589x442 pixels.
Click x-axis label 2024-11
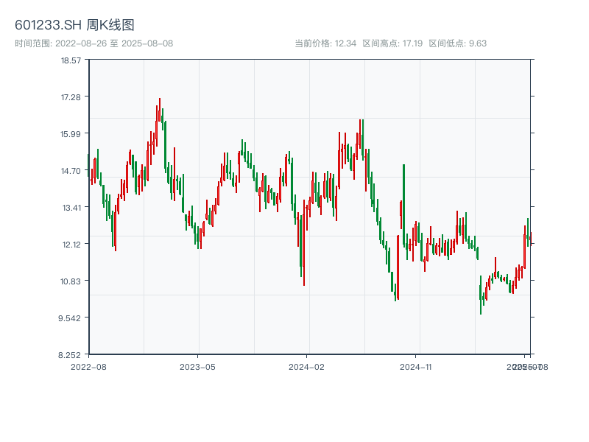pos(415,367)
